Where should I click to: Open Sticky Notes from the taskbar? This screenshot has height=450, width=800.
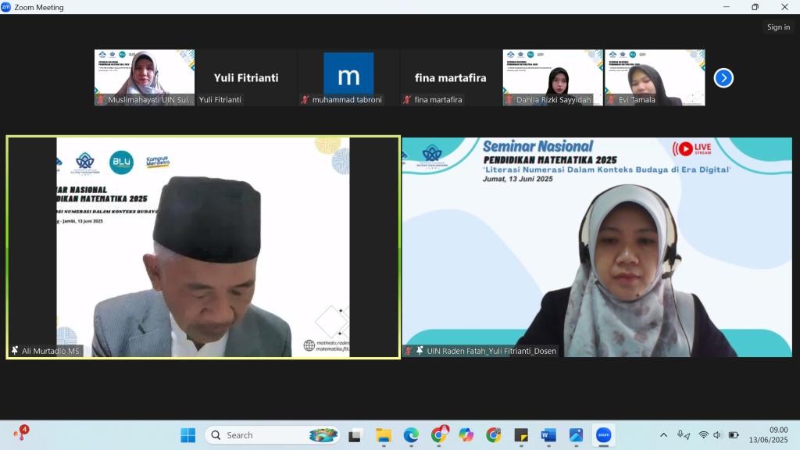click(x=521, y=435)
